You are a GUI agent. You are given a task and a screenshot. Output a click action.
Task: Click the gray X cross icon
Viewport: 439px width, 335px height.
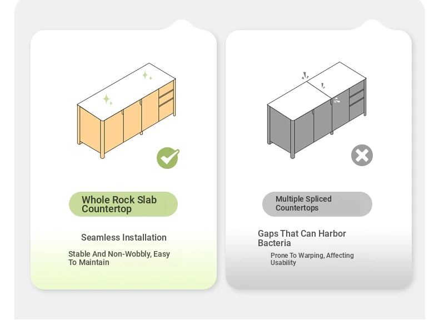[x=362, y=156]
